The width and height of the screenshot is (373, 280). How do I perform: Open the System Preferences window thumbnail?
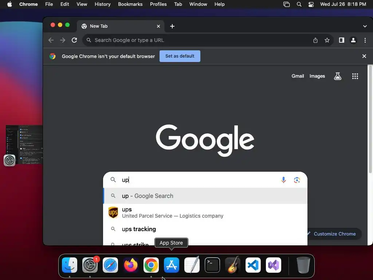pyautogui.click(x=24, y=144)
